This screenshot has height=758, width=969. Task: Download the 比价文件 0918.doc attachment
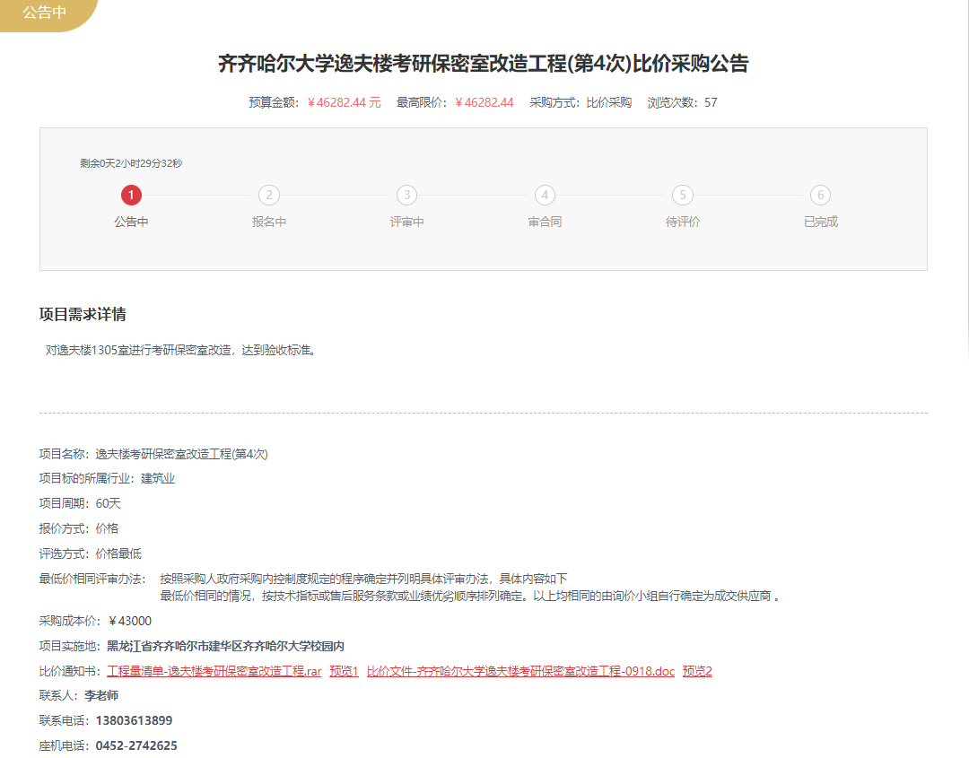[x=520, y=671]
